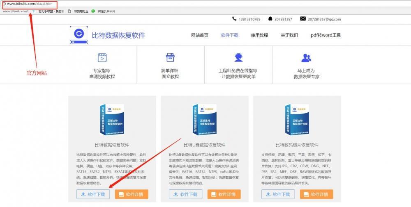Download 比特U盘数据恢复软件 via 软件下载 button
Viewport: 411px width, 207px height.
click(186, 194)
